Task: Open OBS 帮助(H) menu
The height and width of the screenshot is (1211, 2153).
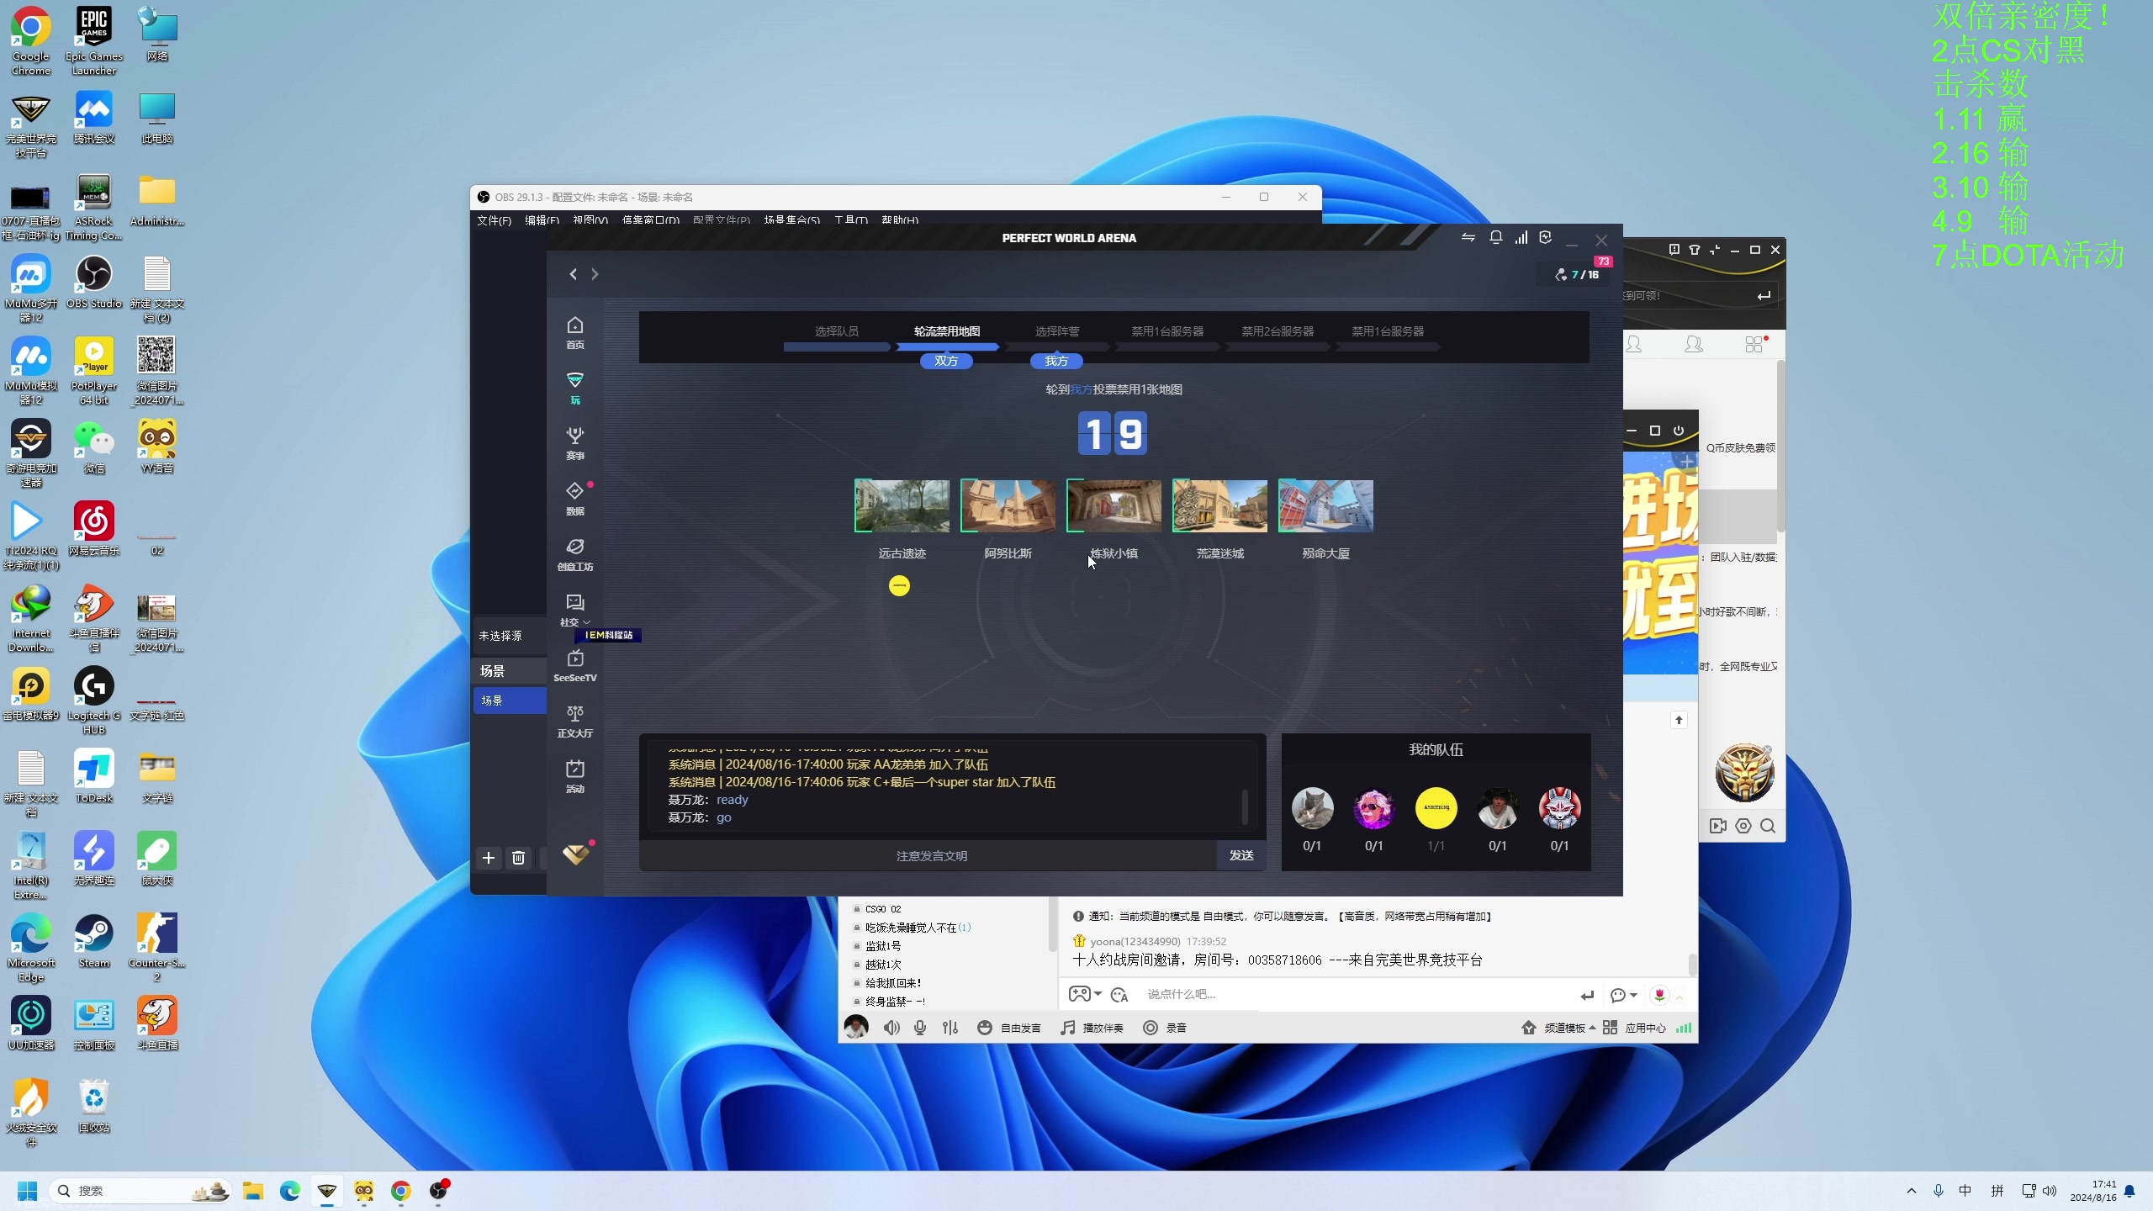Action: [x=900, y=220]
